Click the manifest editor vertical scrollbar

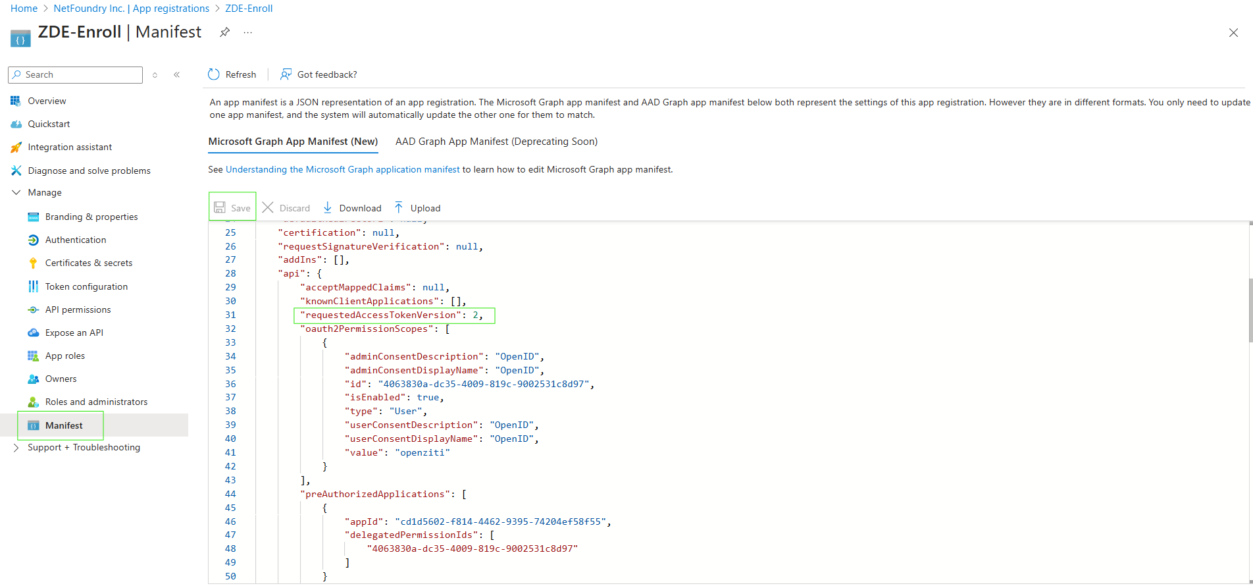tap(1250, 311)
